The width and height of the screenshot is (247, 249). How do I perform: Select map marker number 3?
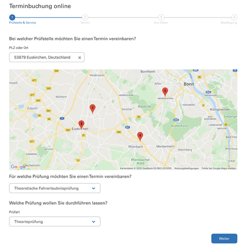click(92, 109)
